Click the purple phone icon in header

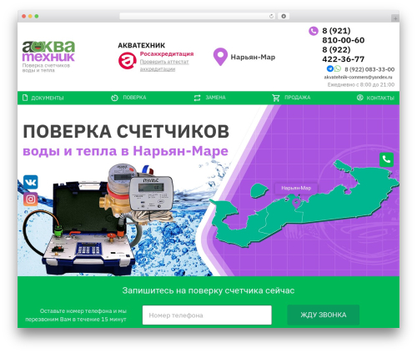(314, 31)
